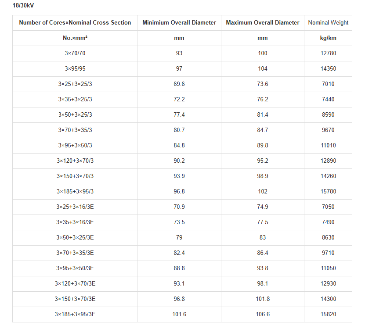This screenshot has width=365, height=329.
Task: Click maximum diameter value 106.6
Action: pyautogui.click(x=263, y=314)
